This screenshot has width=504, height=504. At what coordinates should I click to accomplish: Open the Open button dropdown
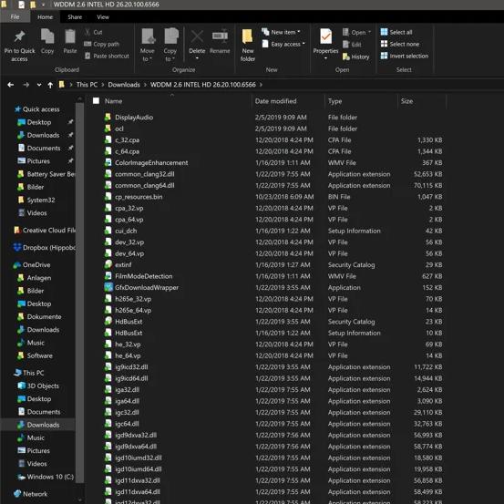coord(369,32)
